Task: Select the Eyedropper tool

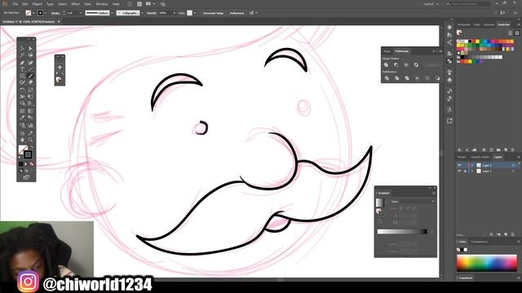Action: point(22,118)
